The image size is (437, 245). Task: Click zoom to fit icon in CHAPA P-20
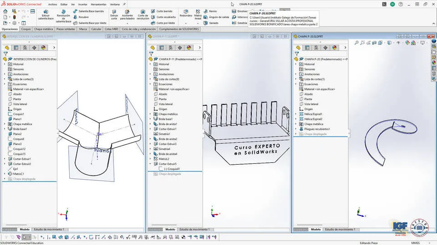pos(356,43)
